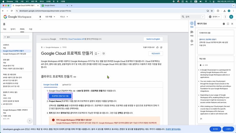Open the Cloud Translation API link
Image resolution: width=236 pixels, height=133 pixels.
[76, 39]
